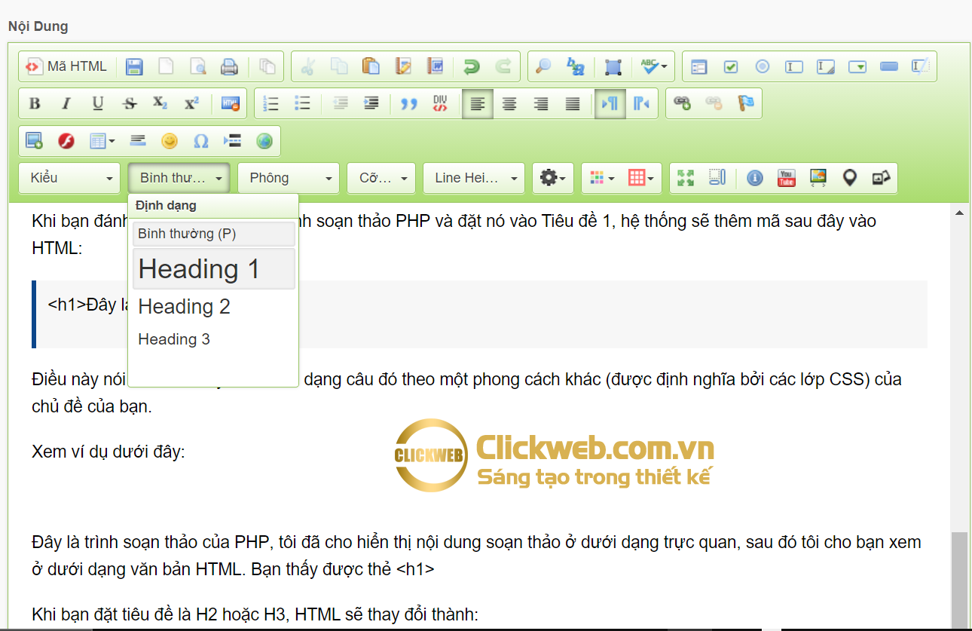This screenshot has width=972, height=631.
Task: Open the content templates icon
Action: pos(267,66)
